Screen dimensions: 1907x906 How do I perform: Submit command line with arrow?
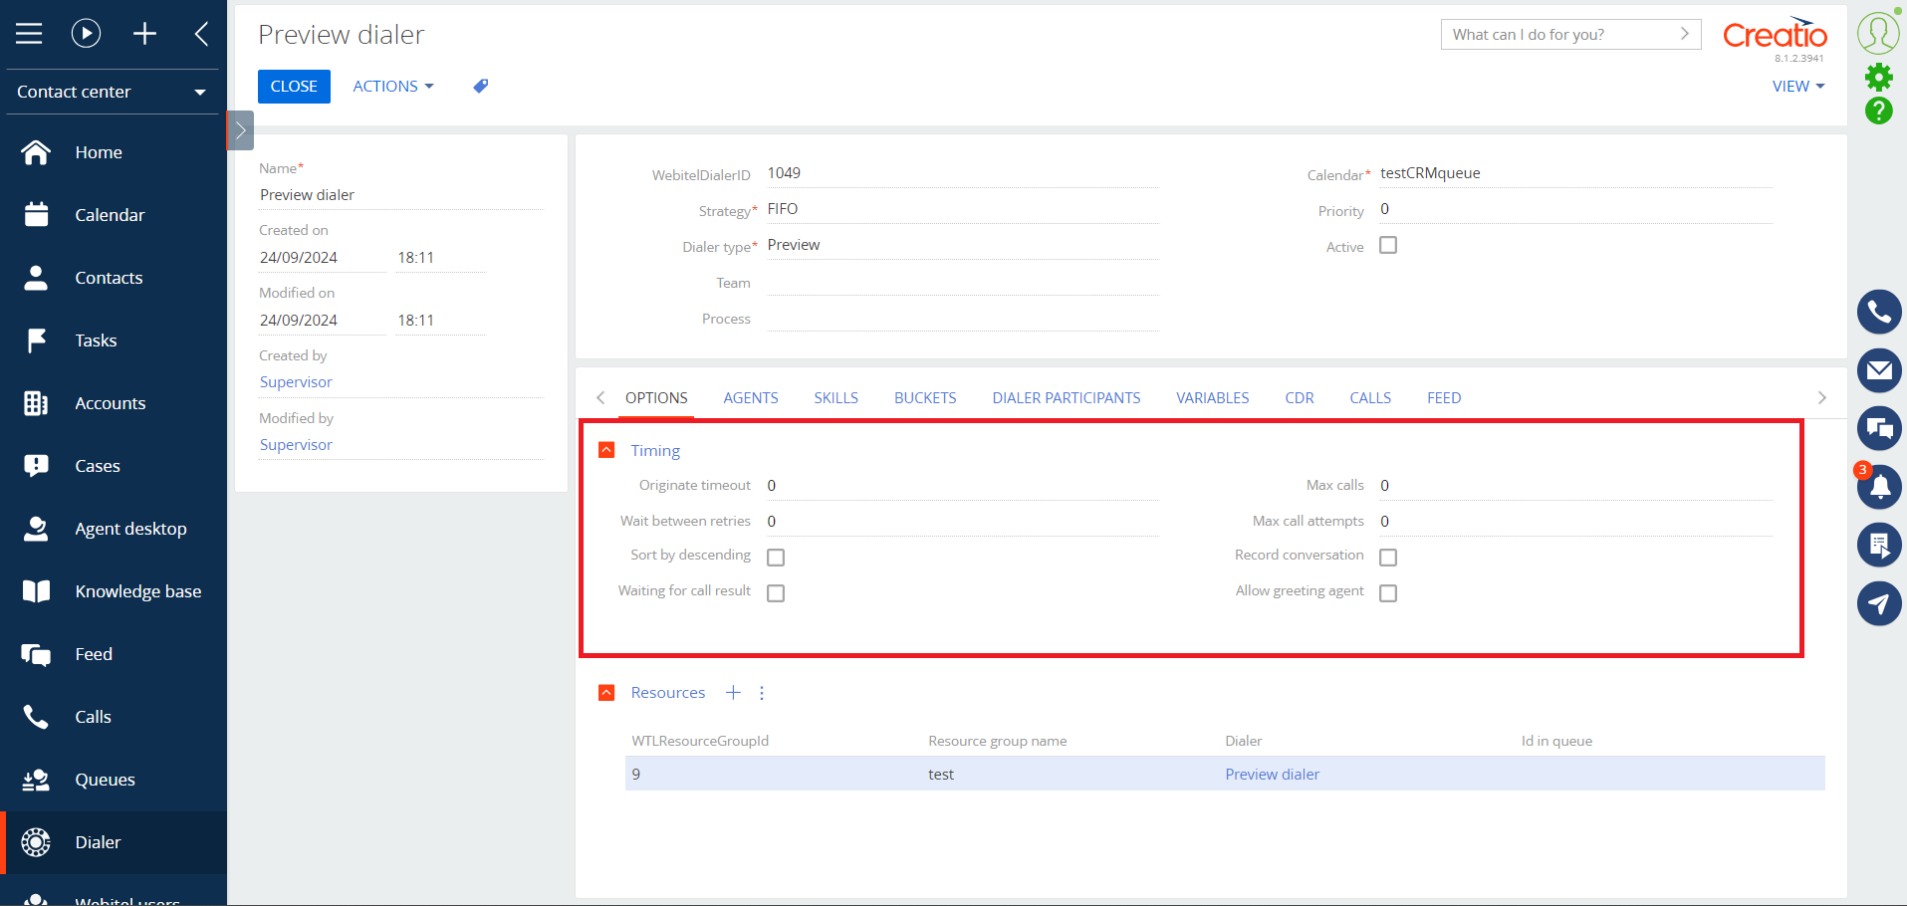coord(1685,34)
